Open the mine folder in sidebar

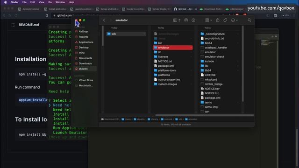82,53
